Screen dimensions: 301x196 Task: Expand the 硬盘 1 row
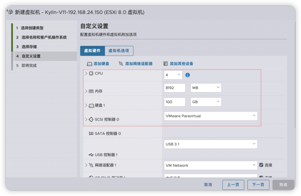(x=86, y=106)
